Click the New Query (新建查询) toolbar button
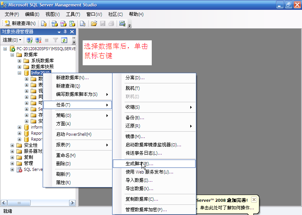 (x=20, y=23)
